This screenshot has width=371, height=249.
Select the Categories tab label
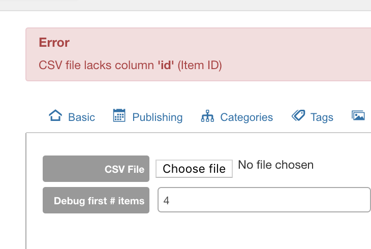(x=246, y=117)
